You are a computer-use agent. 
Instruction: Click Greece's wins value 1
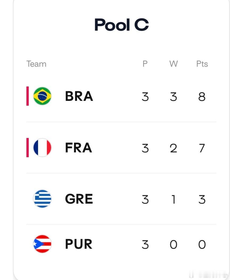point(173,199)
